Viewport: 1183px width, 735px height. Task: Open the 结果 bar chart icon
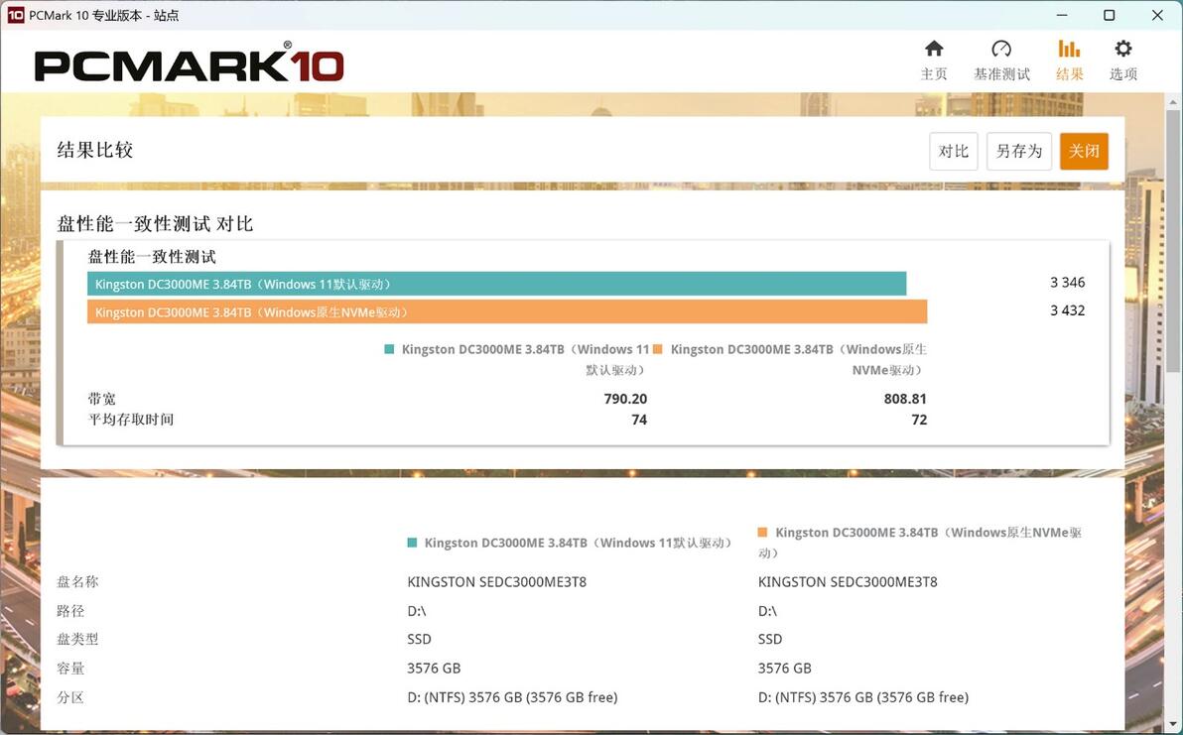point(1069,49)
